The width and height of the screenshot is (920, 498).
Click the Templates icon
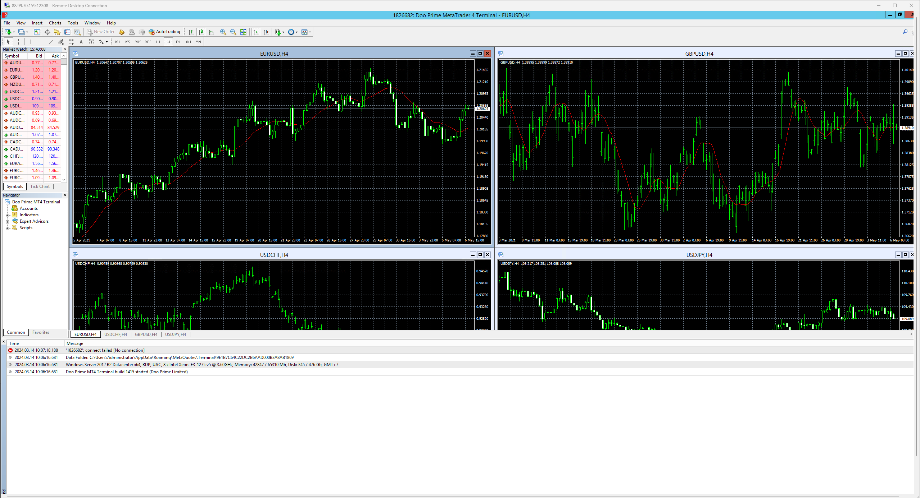pos(304,32)
